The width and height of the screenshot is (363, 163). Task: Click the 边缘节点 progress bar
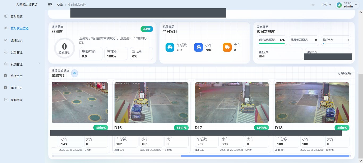(336, 43)
